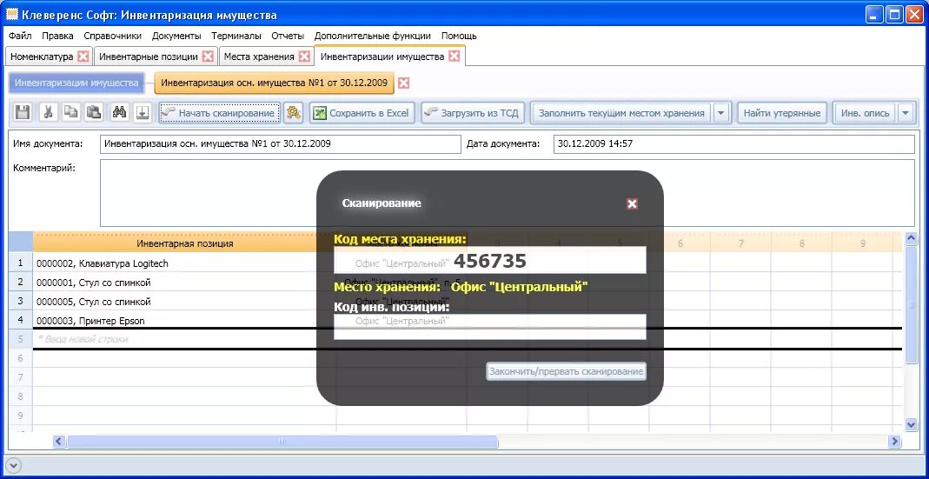
Task: Open the Справочники menu
Action: click(x=113, y=36)
